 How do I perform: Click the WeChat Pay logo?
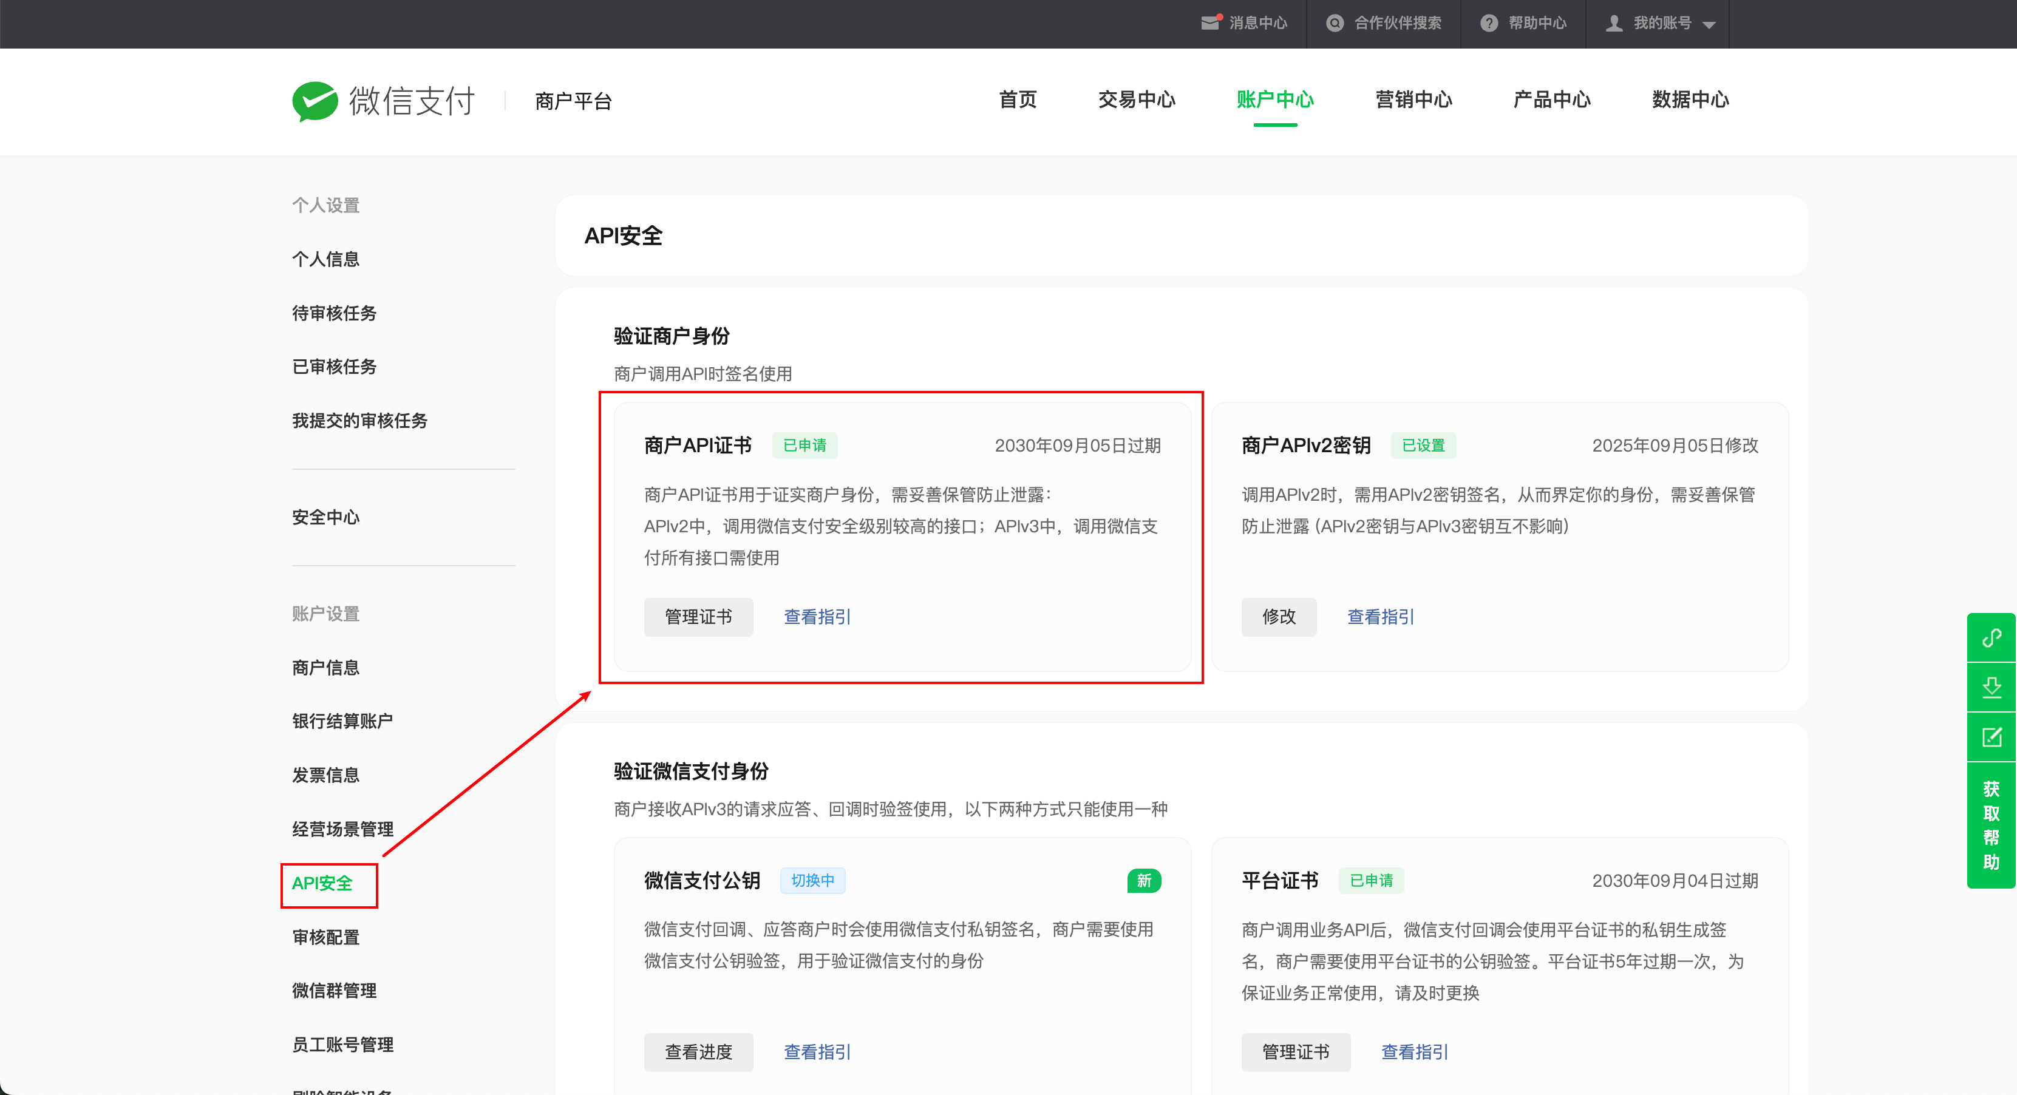click(x=315, y=101)
